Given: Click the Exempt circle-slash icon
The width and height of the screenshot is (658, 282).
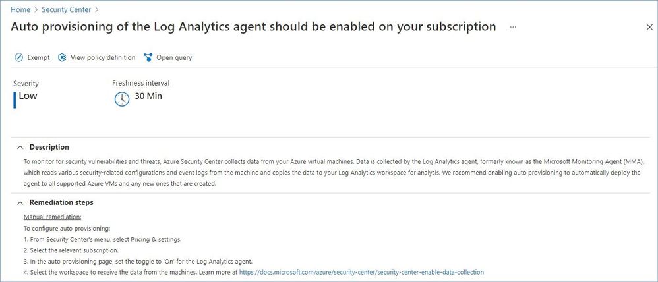Looking at the screenshot, I should tap(19, 58).
